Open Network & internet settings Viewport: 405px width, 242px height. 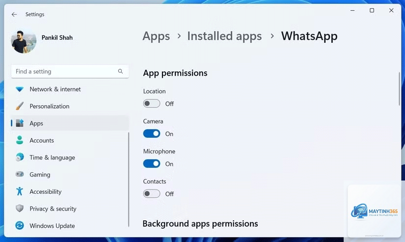point(70,90)
